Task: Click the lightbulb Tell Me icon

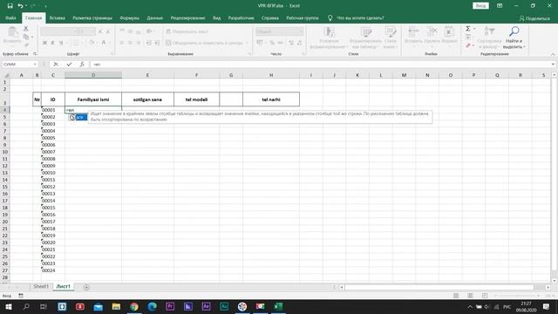Action: click(330, 17)
